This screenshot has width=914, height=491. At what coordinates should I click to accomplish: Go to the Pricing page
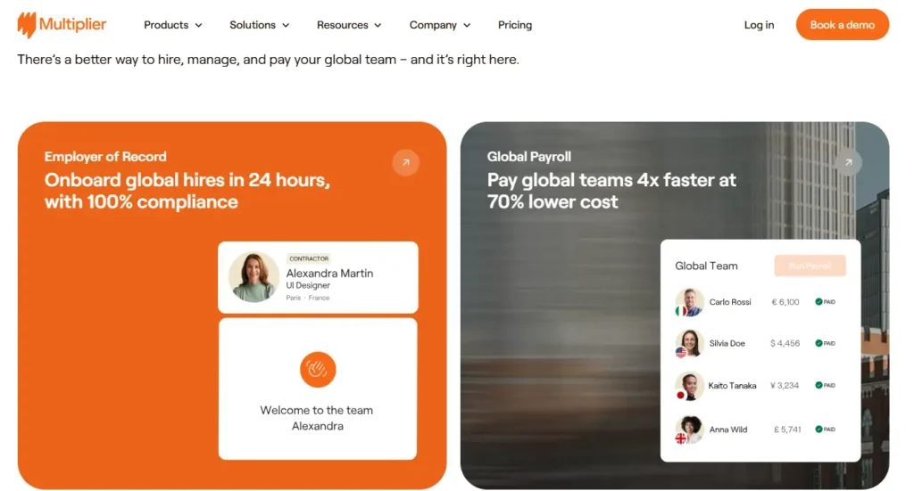point(515,25)
